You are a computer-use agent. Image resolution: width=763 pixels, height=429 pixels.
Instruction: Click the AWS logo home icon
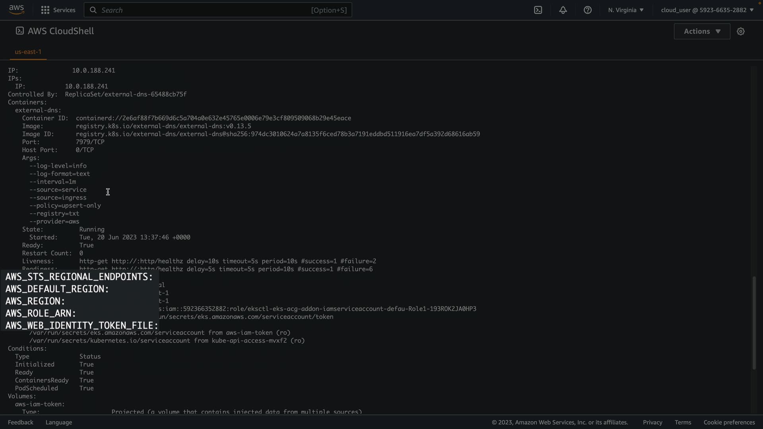[16, 10]
